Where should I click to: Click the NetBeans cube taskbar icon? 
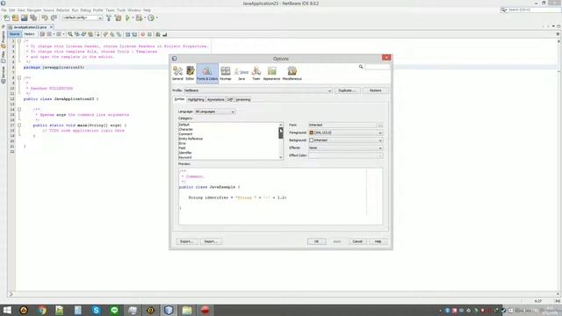(x=169, y=310)
